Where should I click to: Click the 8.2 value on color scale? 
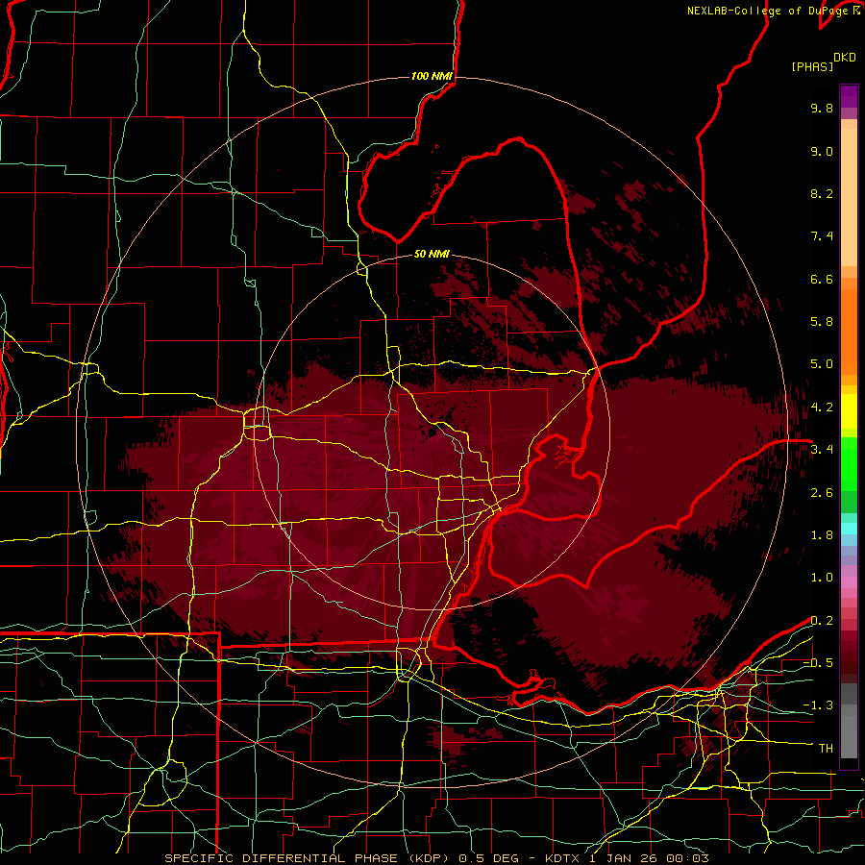(822, 193)
